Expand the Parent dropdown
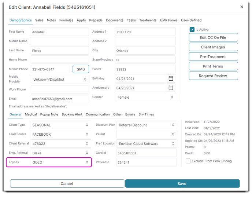 147,134
